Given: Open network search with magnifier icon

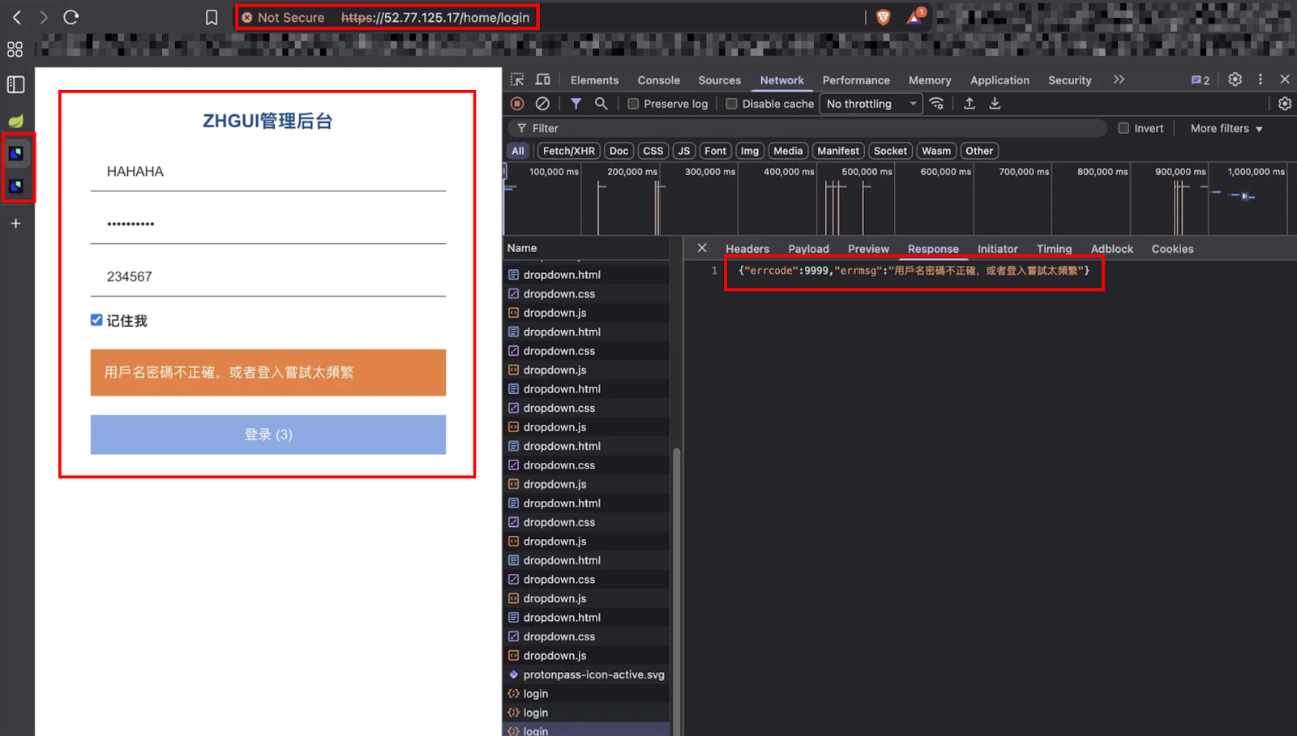Looking at the screenshot, I should coord(601,104).
